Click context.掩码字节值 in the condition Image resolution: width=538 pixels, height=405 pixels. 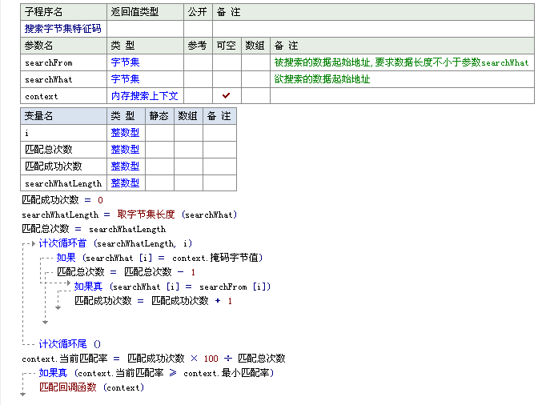click(215, 258)
